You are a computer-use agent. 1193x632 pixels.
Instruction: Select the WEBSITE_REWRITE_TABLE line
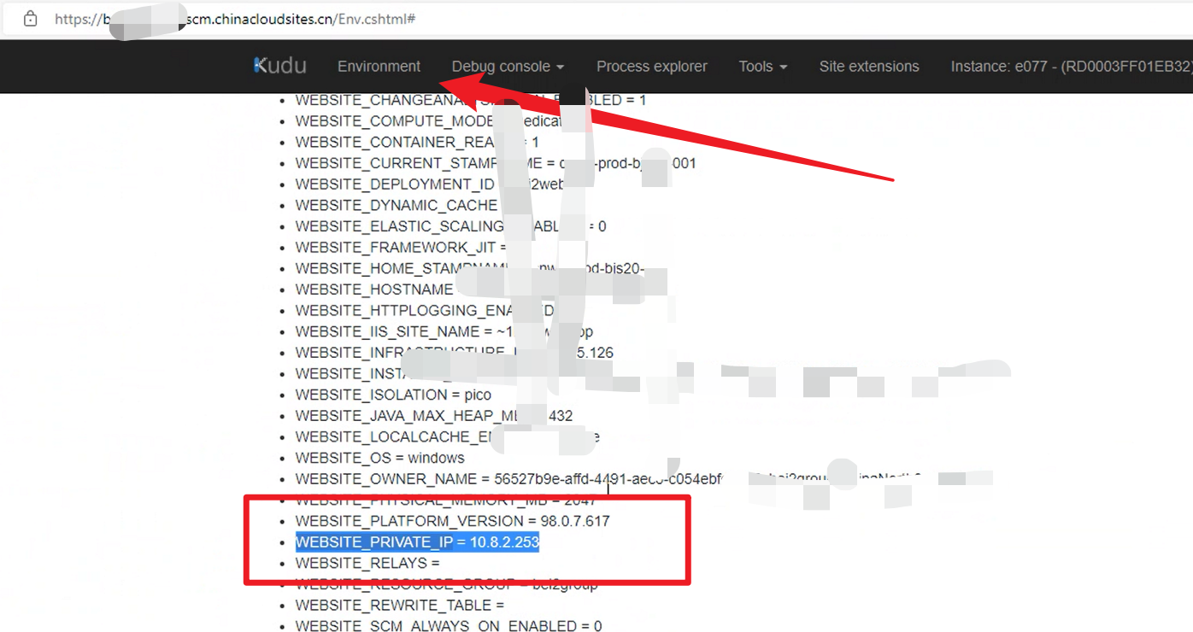tap(399, 606)
